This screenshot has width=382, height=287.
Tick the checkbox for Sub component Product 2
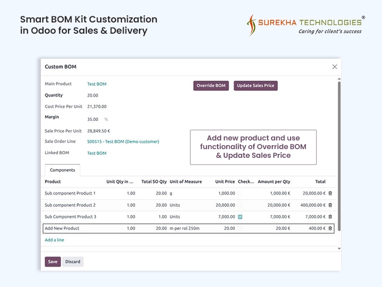tap(240, 205)
